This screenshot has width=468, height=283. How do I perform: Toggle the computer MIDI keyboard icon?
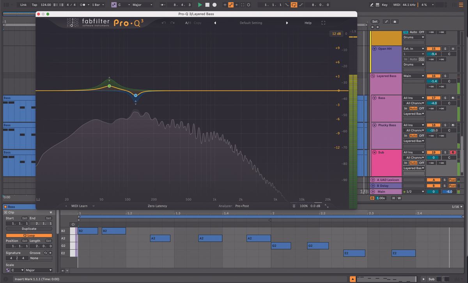(x=377, y=5)
